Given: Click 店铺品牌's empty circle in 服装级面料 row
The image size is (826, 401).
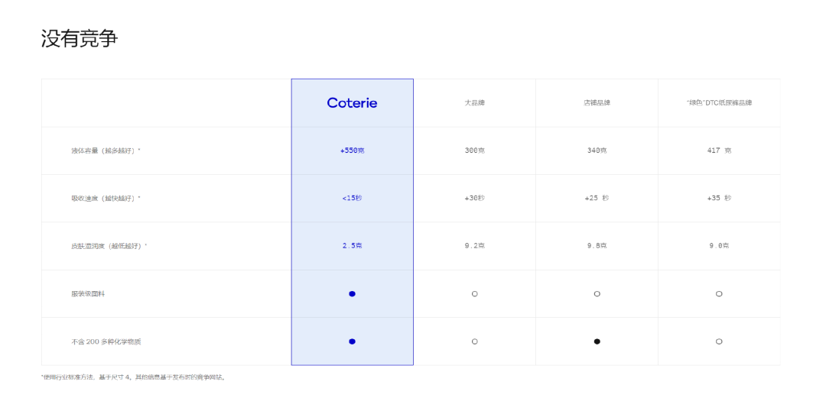Looking at the screenshot, I should point(597,294).
